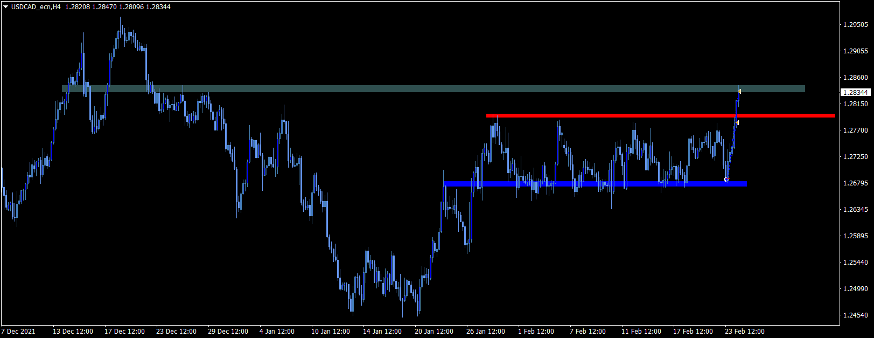
Task: Click the high value 1.28470 in the header
Action: click(x=104, y=7)
